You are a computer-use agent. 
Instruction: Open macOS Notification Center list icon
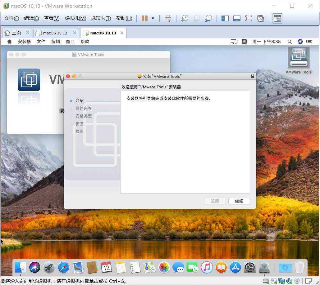[309, 42]
